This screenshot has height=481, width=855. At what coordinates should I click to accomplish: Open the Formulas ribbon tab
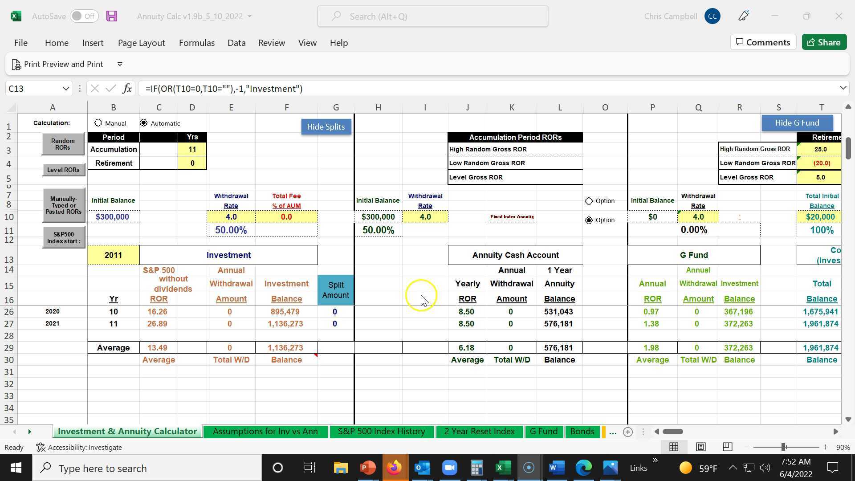tap(196, 43)
